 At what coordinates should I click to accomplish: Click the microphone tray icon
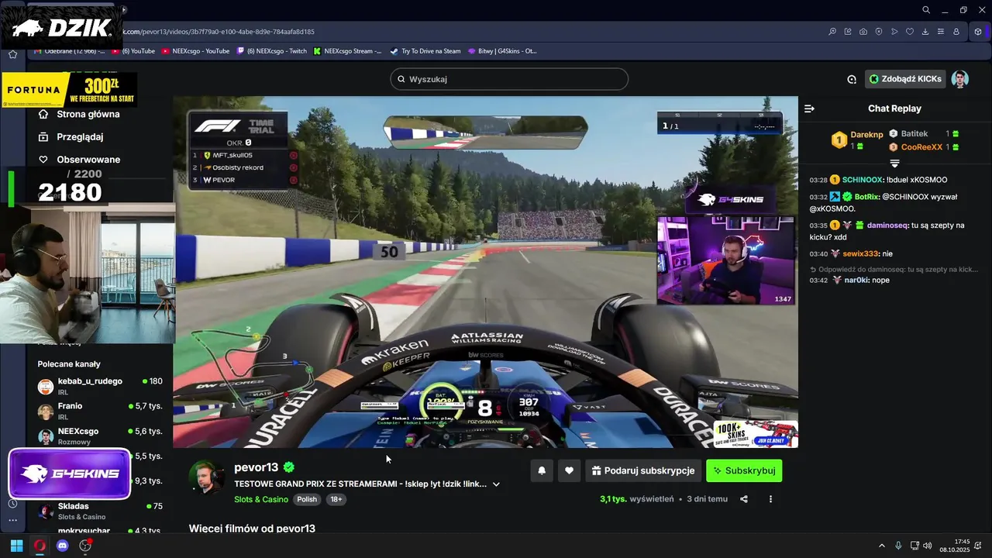coord(898,546)
